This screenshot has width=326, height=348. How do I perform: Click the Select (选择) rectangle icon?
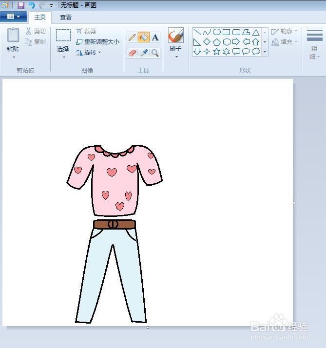63,35
